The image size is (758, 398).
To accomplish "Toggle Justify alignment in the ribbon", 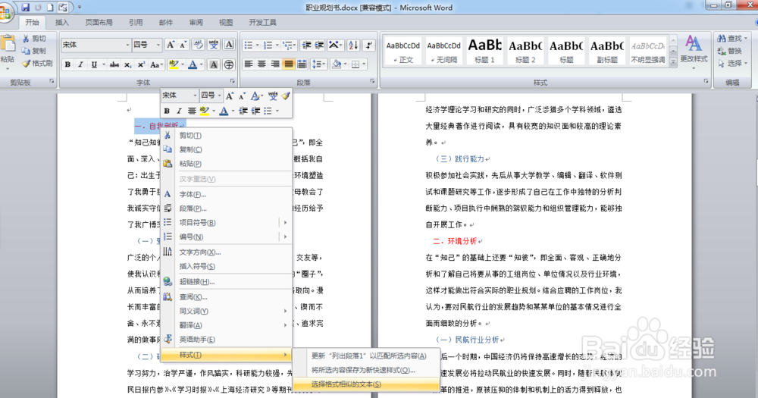I will click(x=289, y=64).
